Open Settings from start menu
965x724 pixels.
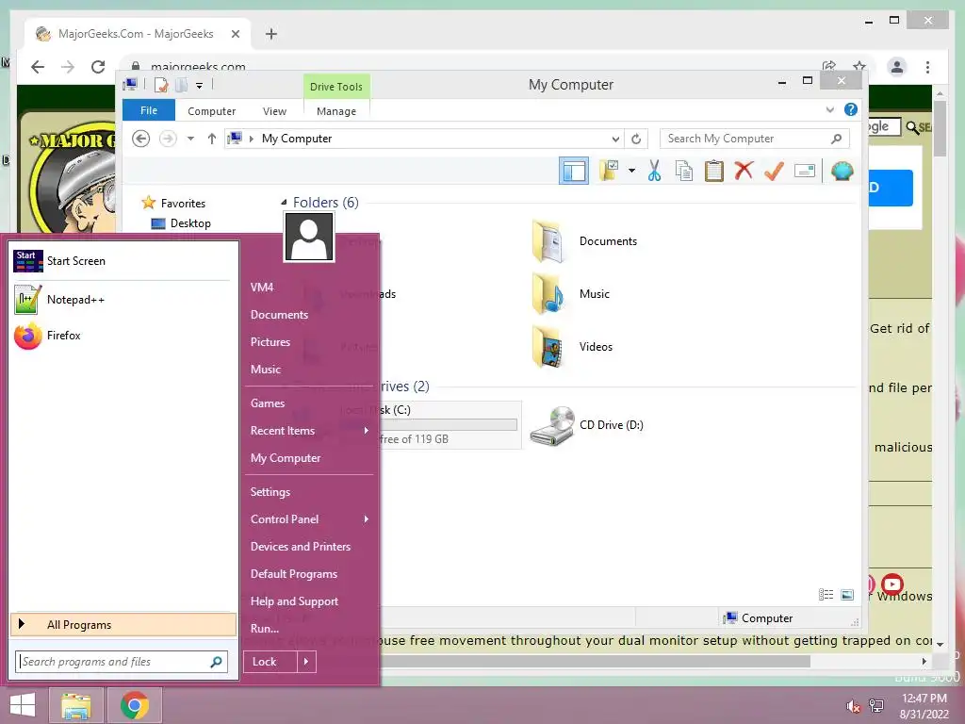tap(270, 492)
